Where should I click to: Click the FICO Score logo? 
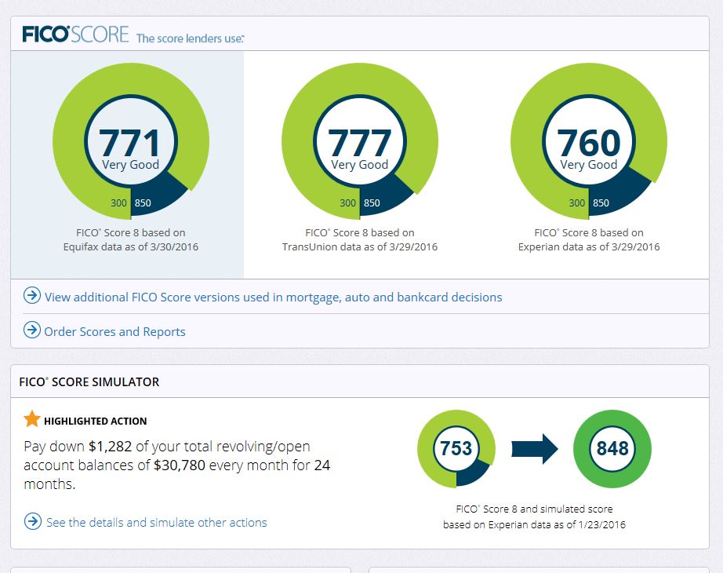tap(74, 35)
